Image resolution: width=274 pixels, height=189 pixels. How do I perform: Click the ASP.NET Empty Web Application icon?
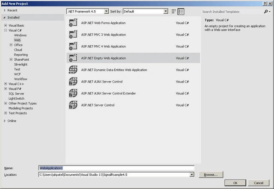[x=73, y=58]
